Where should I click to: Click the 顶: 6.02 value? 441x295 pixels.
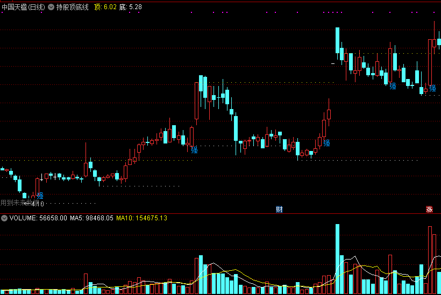pyautogui.click(x=105, y=7)
